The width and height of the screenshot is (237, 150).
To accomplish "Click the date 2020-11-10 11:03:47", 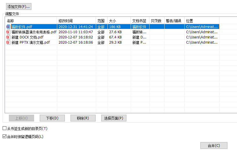I will coord(76,32).
